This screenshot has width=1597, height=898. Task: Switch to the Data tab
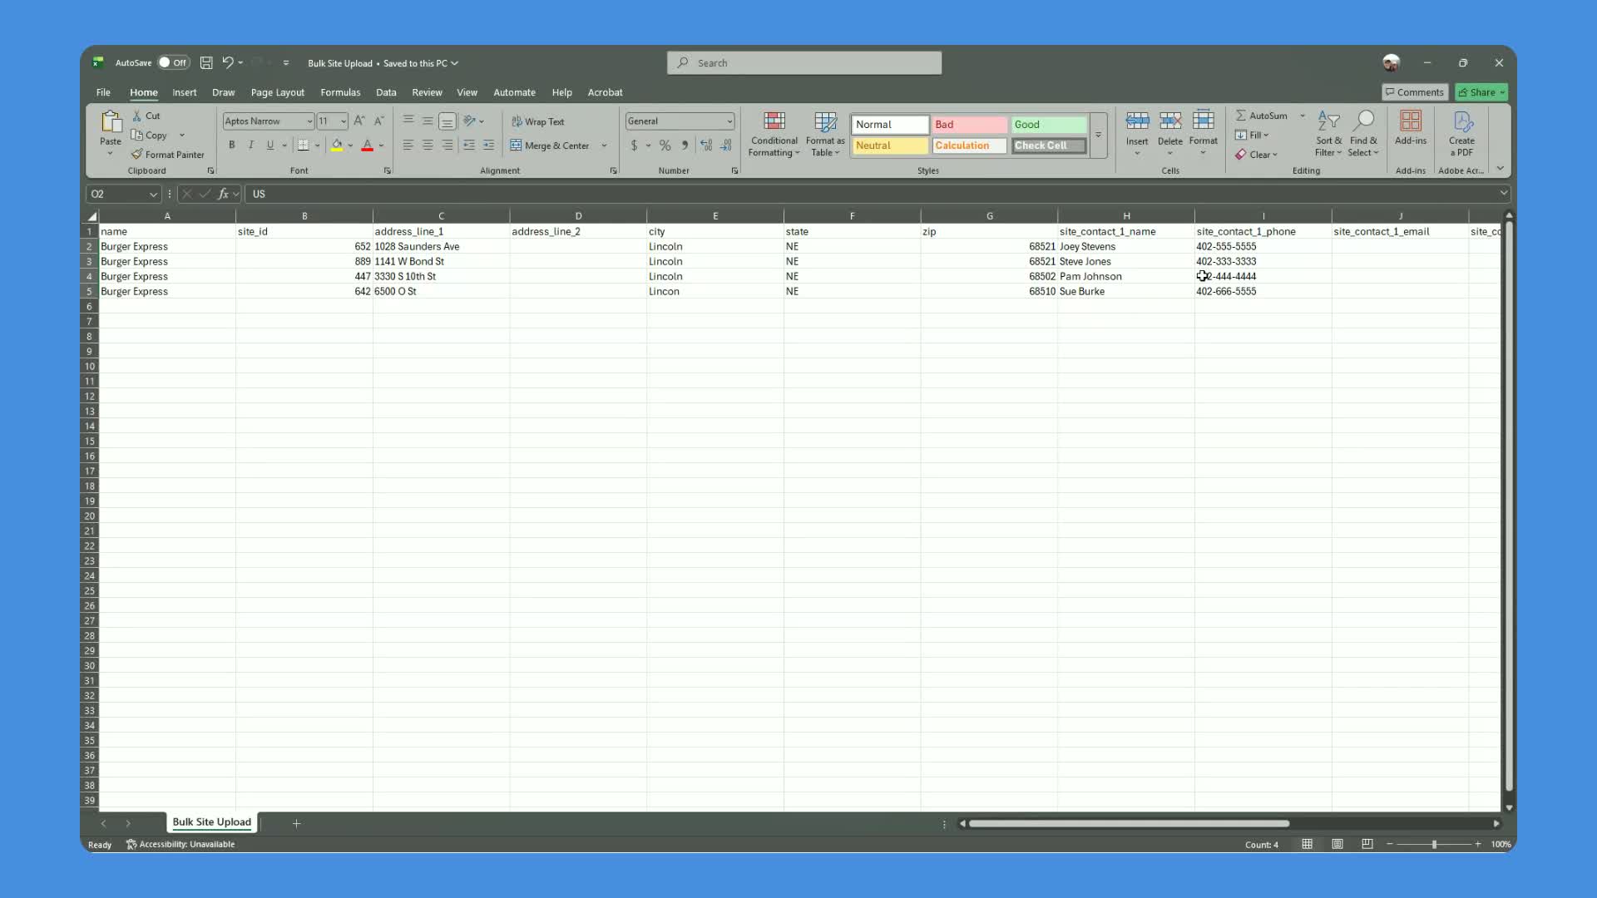386,92
